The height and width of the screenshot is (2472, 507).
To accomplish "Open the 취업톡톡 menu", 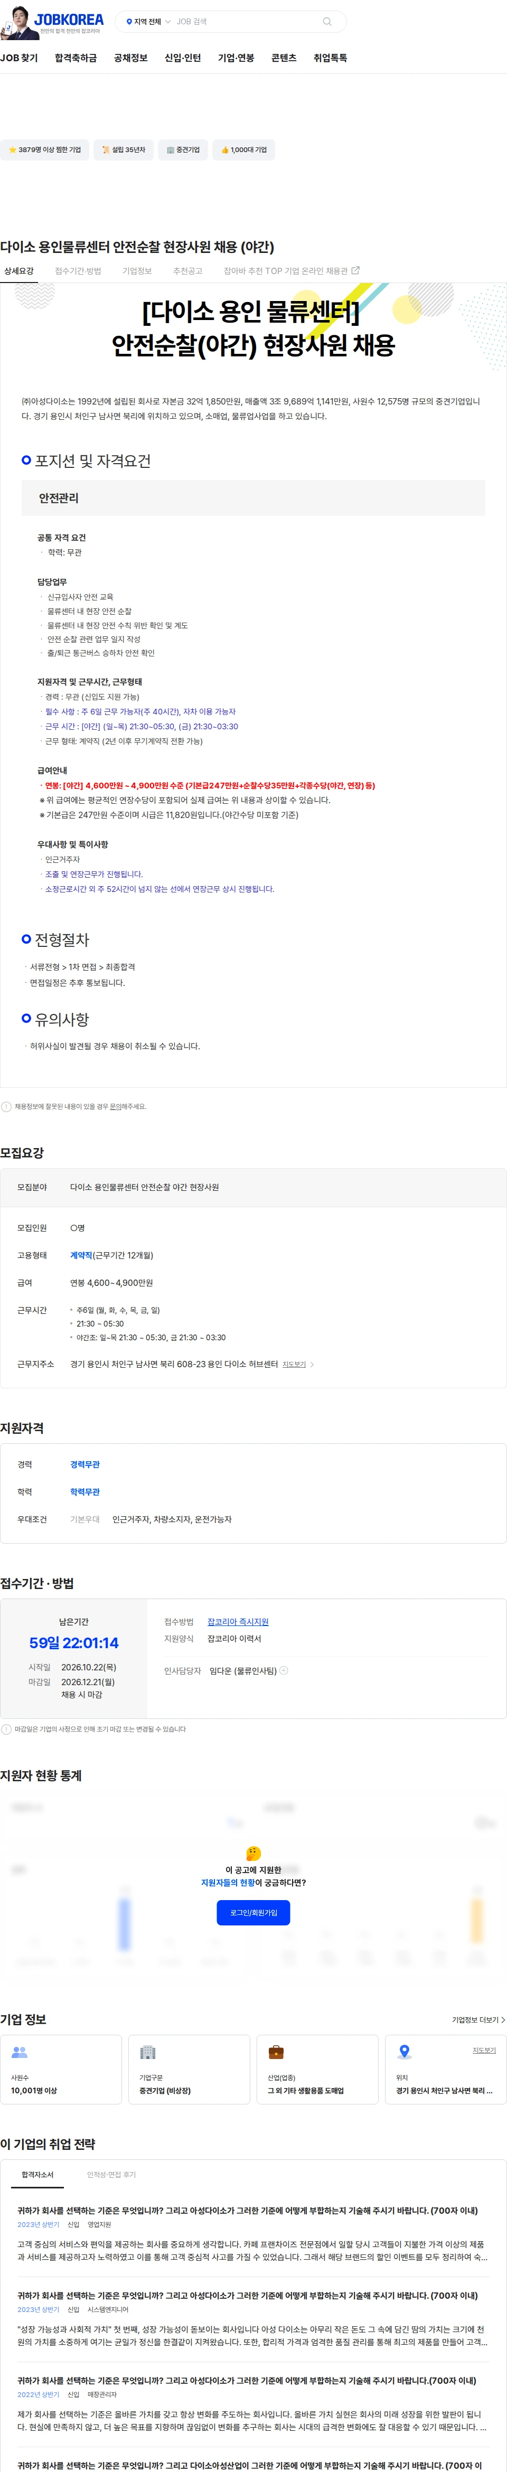I will coord(330,59).
